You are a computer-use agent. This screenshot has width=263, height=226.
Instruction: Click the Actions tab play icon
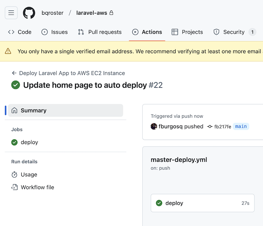tap(135, 32)
